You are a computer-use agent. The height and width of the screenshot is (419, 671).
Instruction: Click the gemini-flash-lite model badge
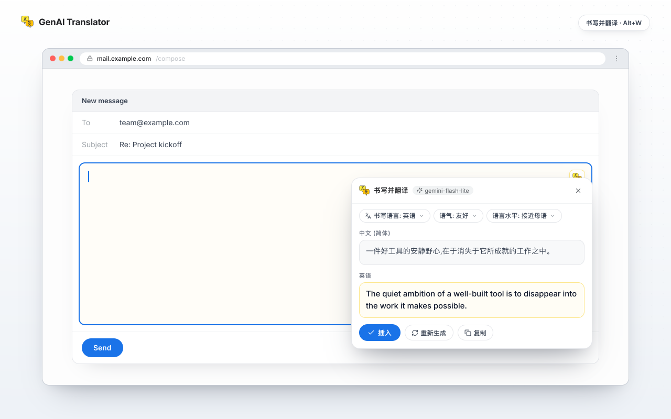click(x=443, y=191)
